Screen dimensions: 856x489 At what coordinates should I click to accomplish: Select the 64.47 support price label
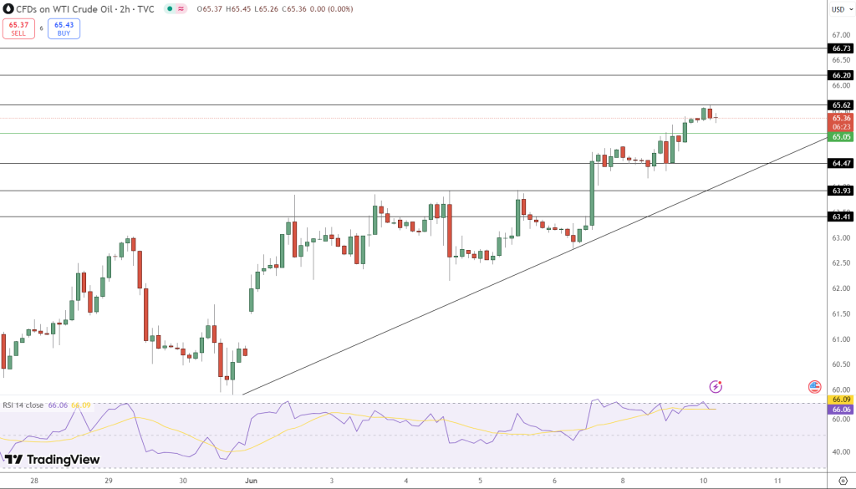pos(841,163)
